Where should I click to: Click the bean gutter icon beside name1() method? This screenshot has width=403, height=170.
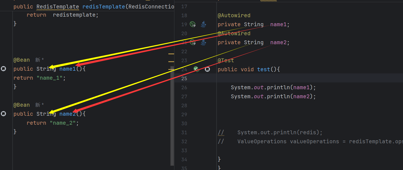3,69
